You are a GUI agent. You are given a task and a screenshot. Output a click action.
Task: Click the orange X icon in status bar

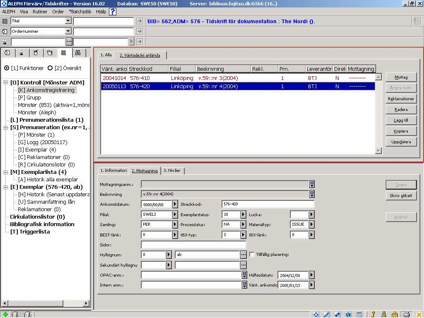pyautogui.click(x=419, y=315)
